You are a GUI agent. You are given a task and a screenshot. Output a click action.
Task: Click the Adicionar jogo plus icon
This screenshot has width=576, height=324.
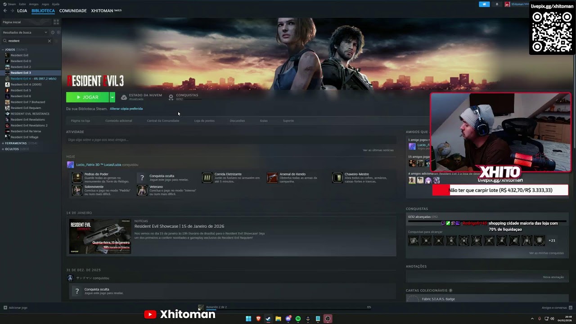coord(5,308)
